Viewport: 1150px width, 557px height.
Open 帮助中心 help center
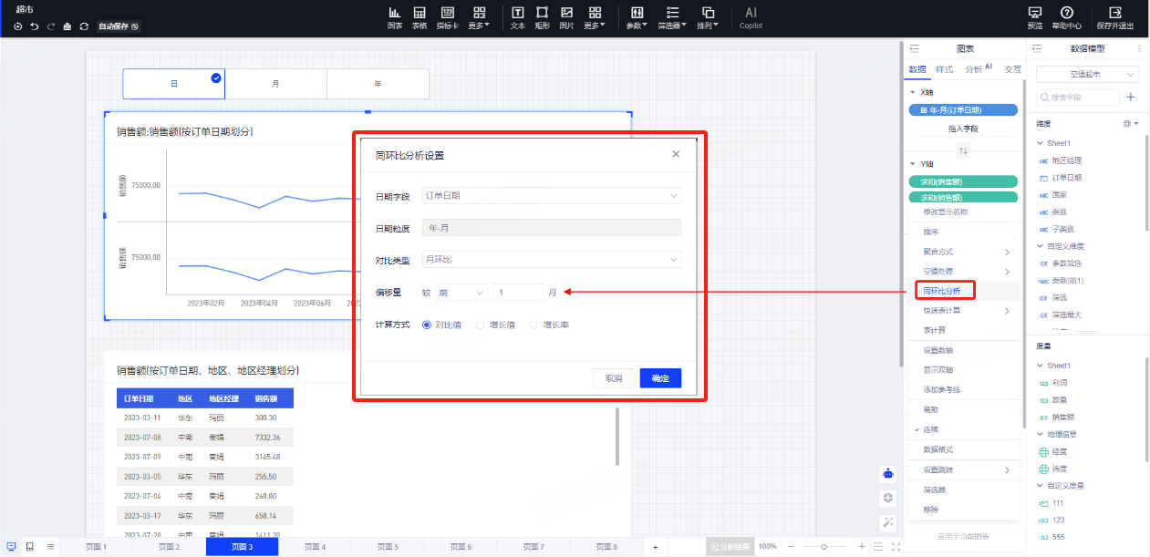[1066, 17]
